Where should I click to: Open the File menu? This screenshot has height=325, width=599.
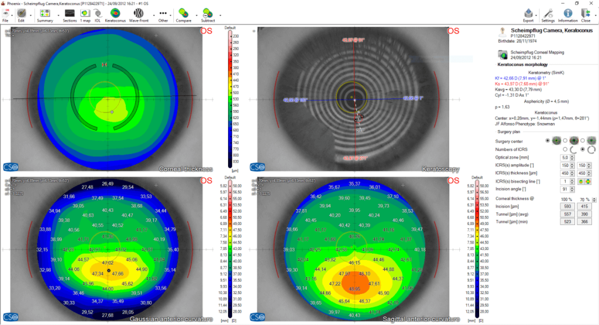tap(5, 13)
